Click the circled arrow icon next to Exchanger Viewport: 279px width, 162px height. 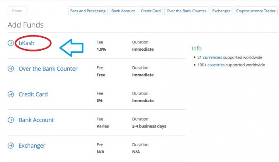coord(11,146)
